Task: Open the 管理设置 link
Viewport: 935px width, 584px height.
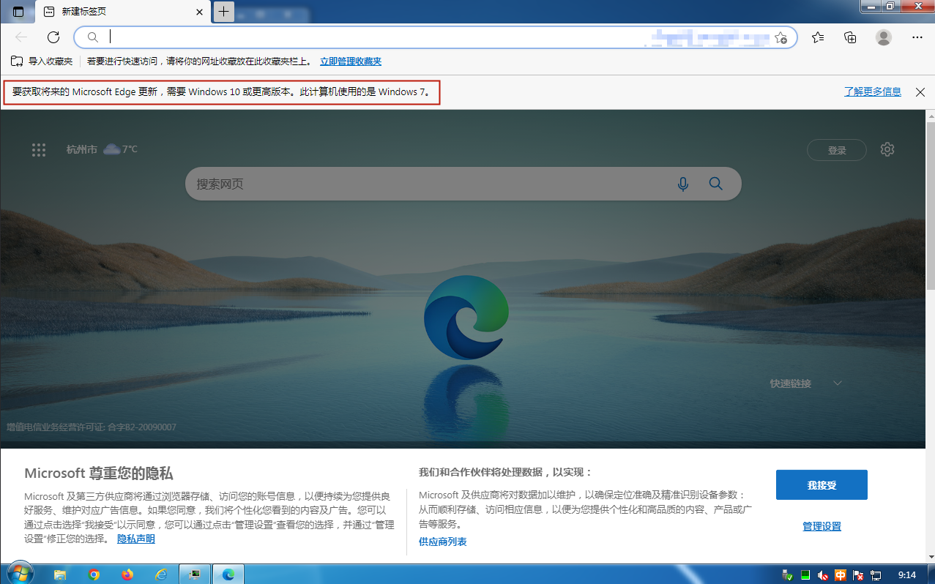Action: pos(822,526)
